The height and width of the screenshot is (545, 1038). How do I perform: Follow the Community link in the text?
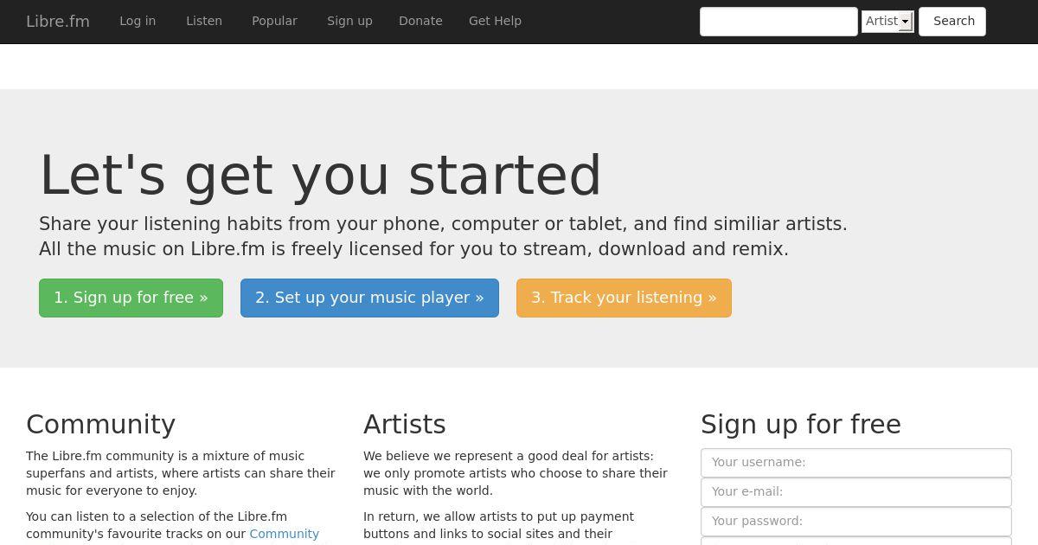284,534
